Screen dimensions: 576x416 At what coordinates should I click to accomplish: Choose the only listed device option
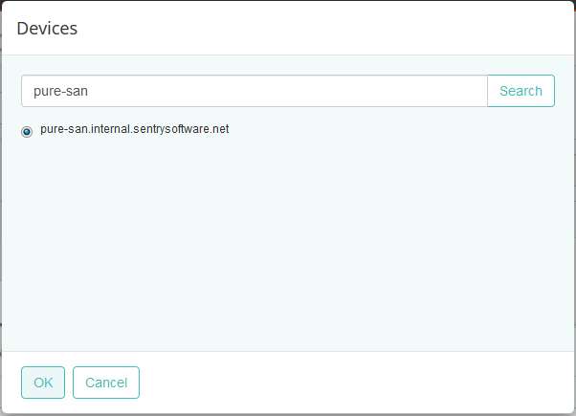[x=27, y=131]
